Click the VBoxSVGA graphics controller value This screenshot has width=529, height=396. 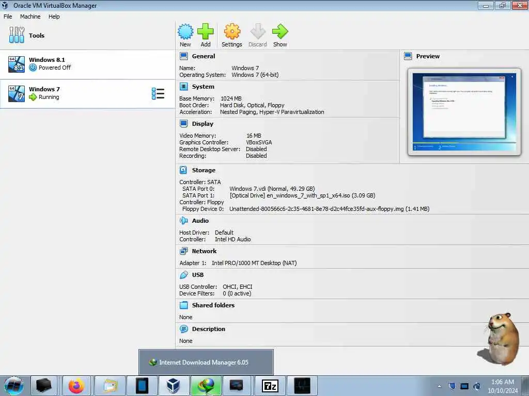coord(259,142)
